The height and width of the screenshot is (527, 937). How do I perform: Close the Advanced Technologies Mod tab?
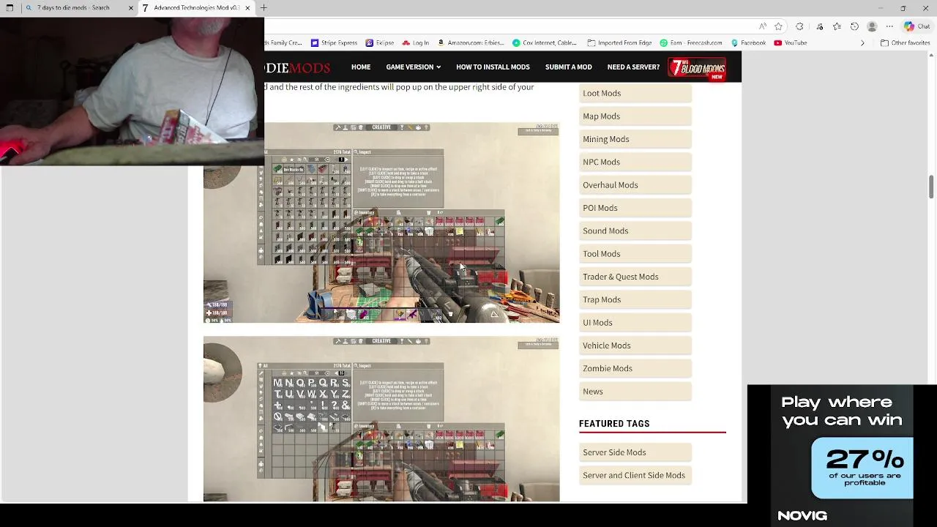(247, 8)
